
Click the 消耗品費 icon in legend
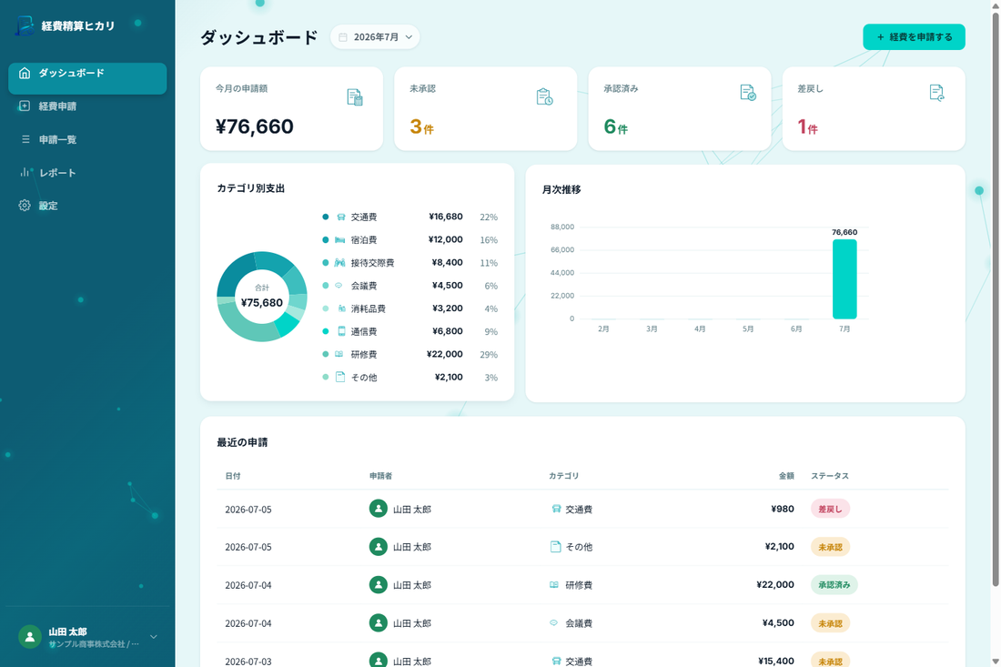point(341,308)
